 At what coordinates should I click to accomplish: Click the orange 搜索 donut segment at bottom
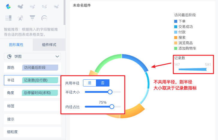coord(133,112)
